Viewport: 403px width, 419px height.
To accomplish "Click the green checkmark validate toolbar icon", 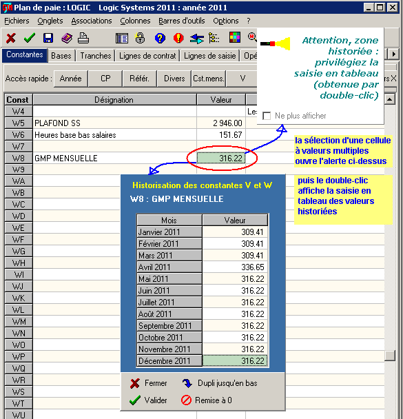I will point(30,38).
